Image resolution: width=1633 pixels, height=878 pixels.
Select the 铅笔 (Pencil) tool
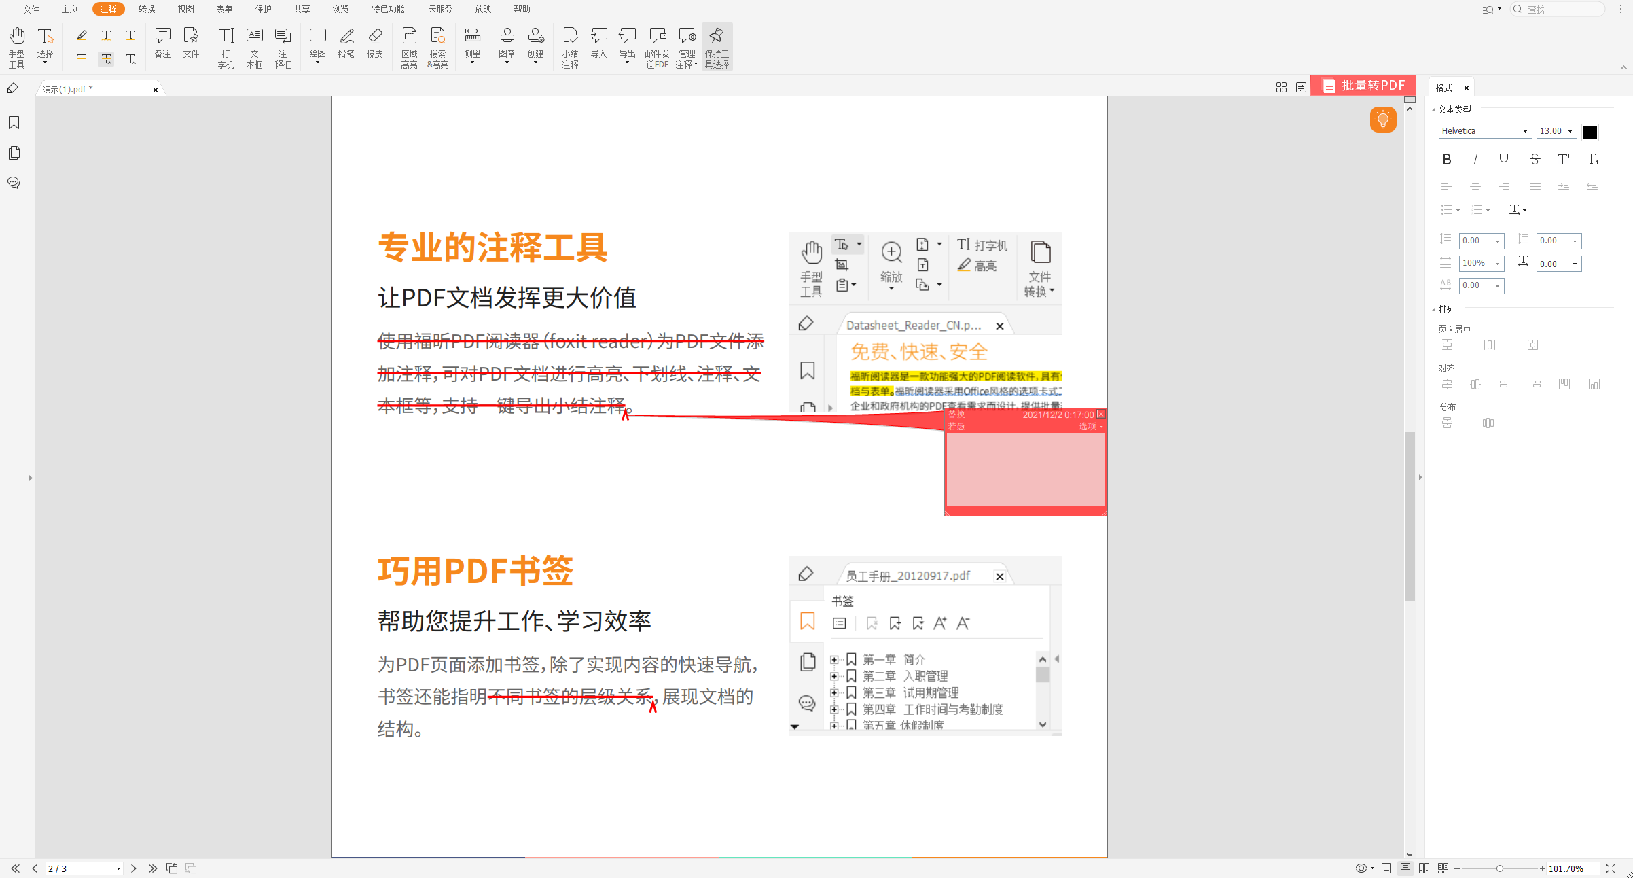pyautogui.click(x=346, y=46)
